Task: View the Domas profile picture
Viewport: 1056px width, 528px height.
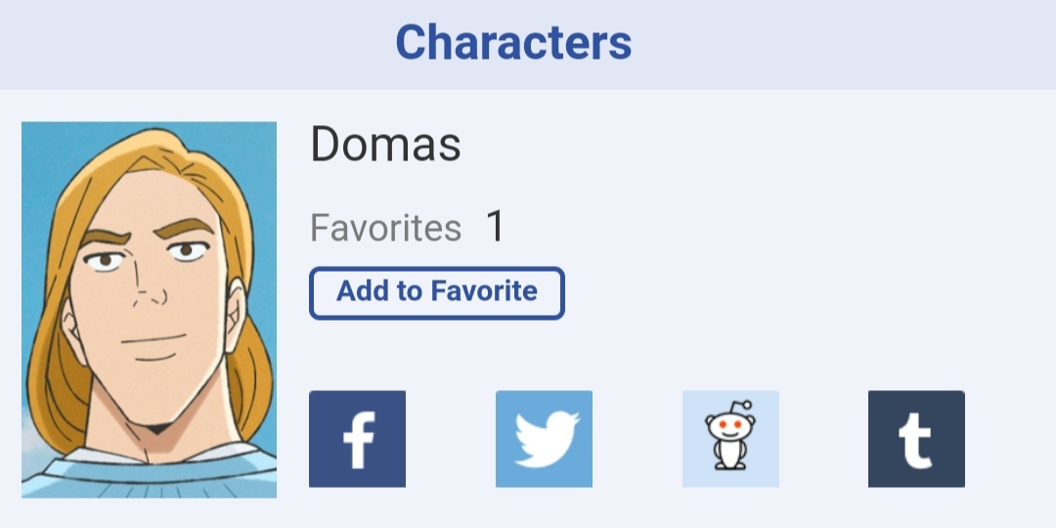Action: (149, 309)
